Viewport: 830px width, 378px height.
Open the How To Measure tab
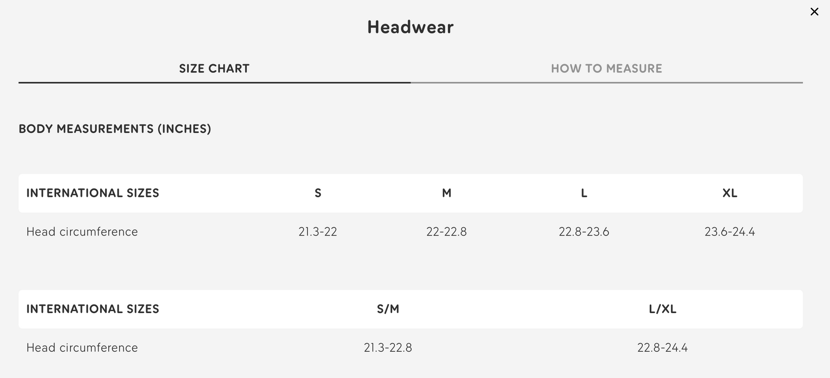point(606,69)
